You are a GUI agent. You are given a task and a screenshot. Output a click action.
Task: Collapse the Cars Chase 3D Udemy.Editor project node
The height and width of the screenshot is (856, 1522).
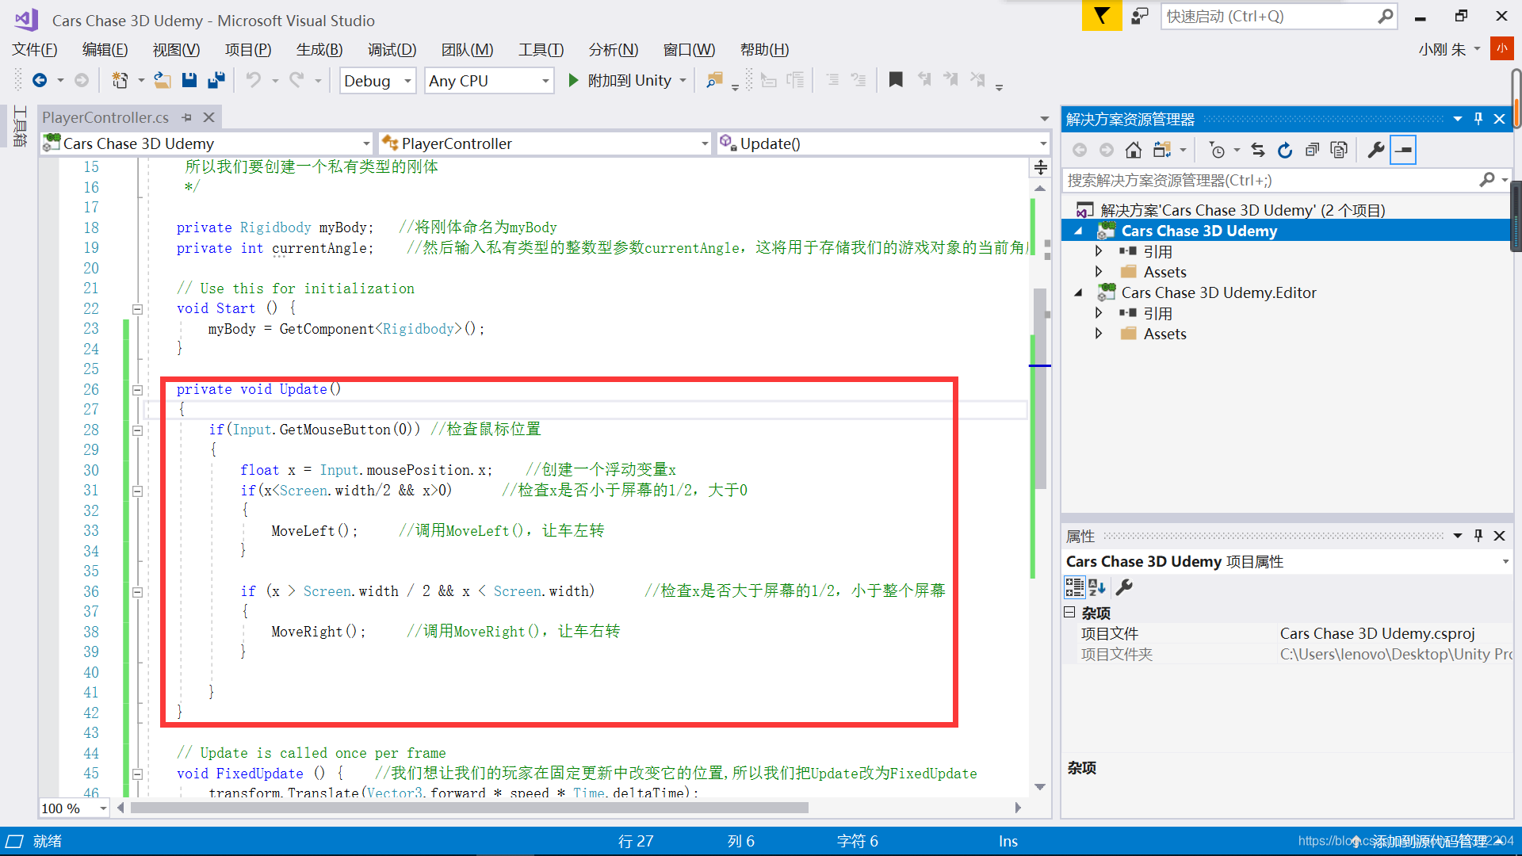point(1078,292)
